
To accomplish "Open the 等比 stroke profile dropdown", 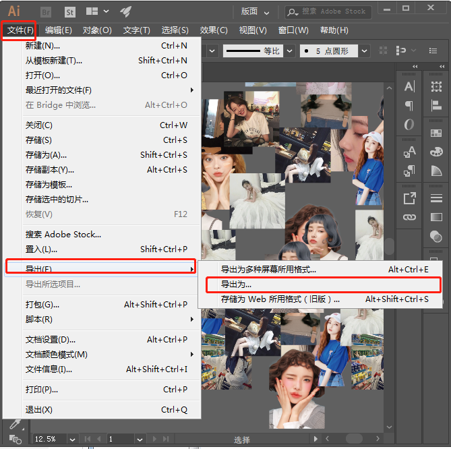I will pyautogui.click(x=290, y=51).
